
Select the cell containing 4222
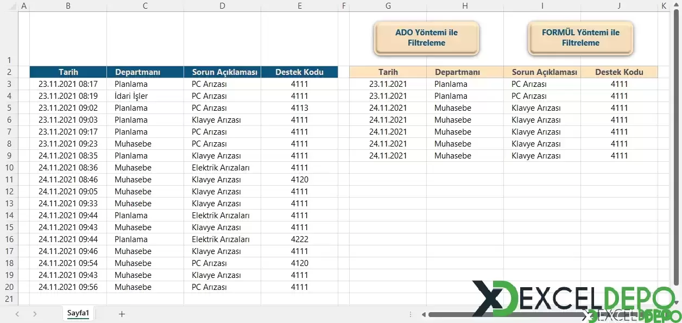[299, 239]
